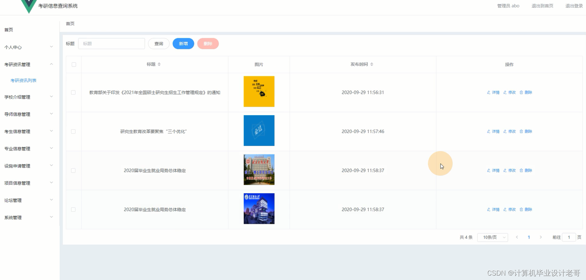This screenshot has height=280, width=586.
Task: Open 详情 for 研究生教育改革 row
Action: pyautogui.click(x=493, y=132)
